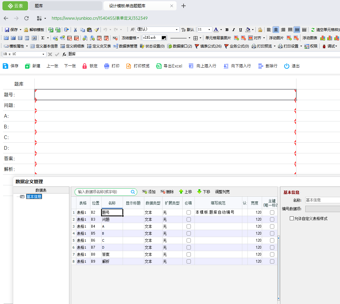Click the fill color bucket icon
The width and height of the screenshot is (340, 304).
tap(248, 30)
